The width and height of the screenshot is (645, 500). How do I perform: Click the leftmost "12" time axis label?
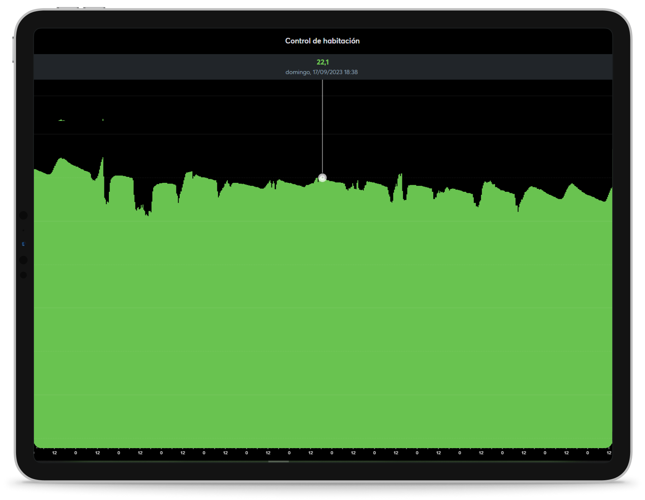click(54, 453)
